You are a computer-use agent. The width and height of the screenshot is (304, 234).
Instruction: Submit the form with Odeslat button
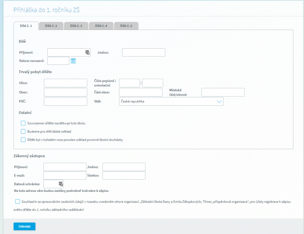24,227
